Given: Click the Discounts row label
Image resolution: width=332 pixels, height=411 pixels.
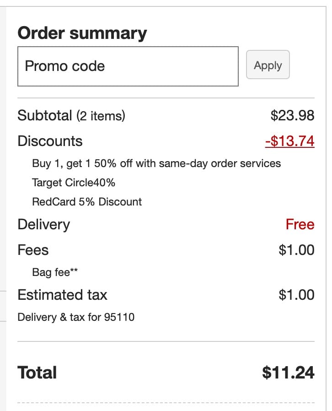Looking at the screenshot, I should click(x=50, y=141).
